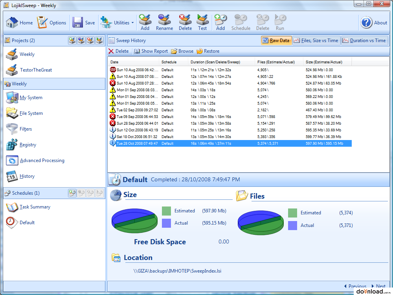
Task: Click the green Estimated swatch under Files
Action: [x=292, y=213]
